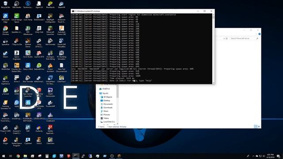Launch Origin from the desktop
The height and width of the screenshot is (159, 283).
[5, 141]
